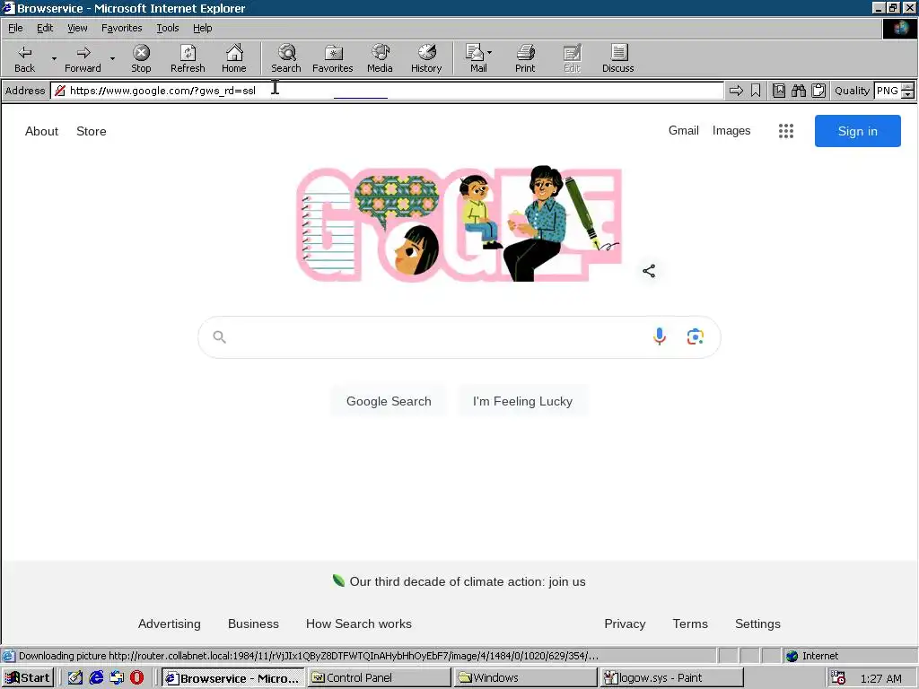Print the current page
The height and width of the screenshot is (689, 919).
[525, 58]
